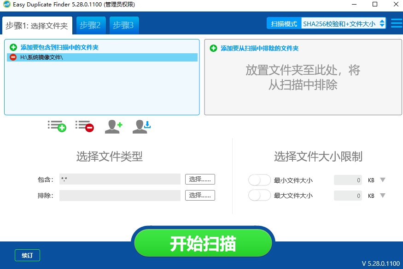403x269 pixels.
Task: Click inside the 排除 file type input field
Action: tap(119, 195)
